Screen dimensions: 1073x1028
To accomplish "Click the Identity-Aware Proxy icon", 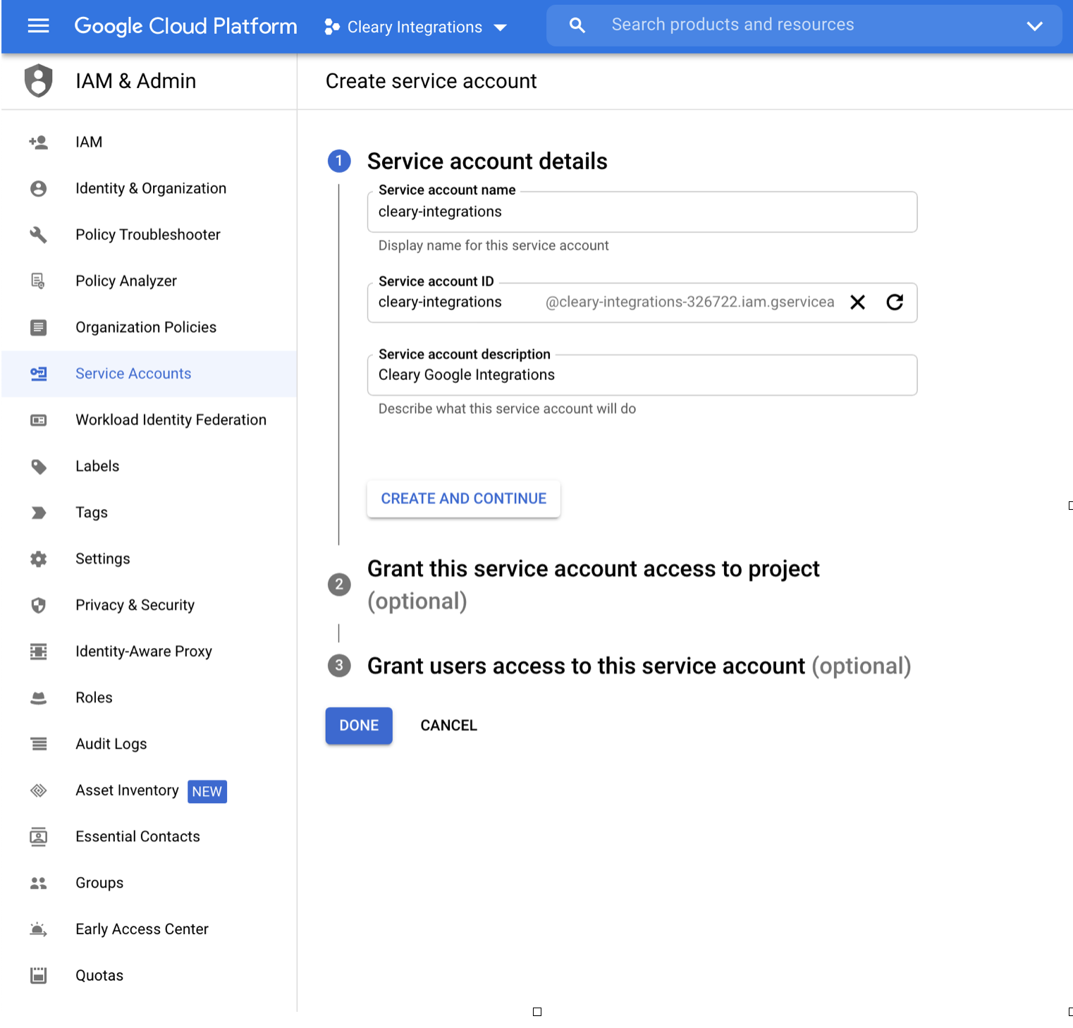I will point(39,651).
